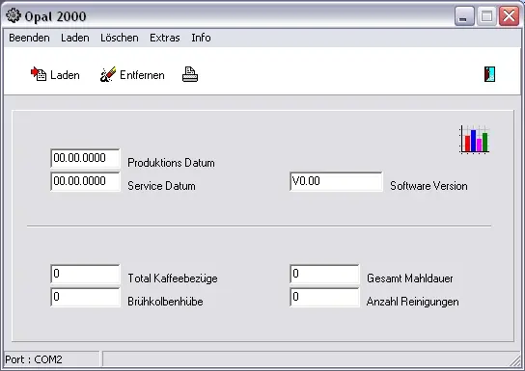Click the Gesamt Mahldauer field
The height and width of the screenshot is (371, 525).
pyautogui.click(x=324, y=274)
